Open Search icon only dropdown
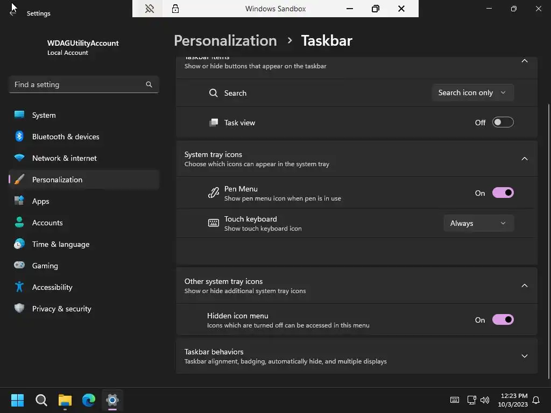The image size is (551, 413). coord(472,92)
